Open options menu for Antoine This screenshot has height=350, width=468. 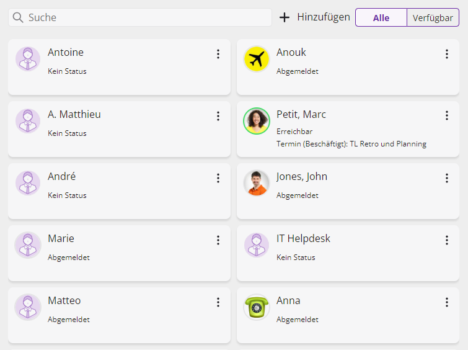coord(218,54)
